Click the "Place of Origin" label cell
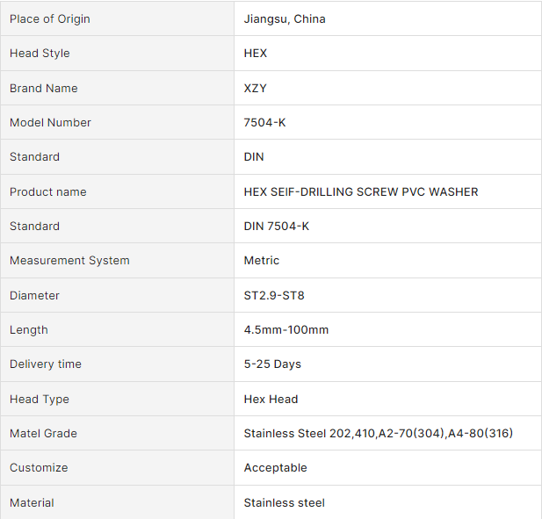This screenshot has width=542, height=519. [50, 19]
